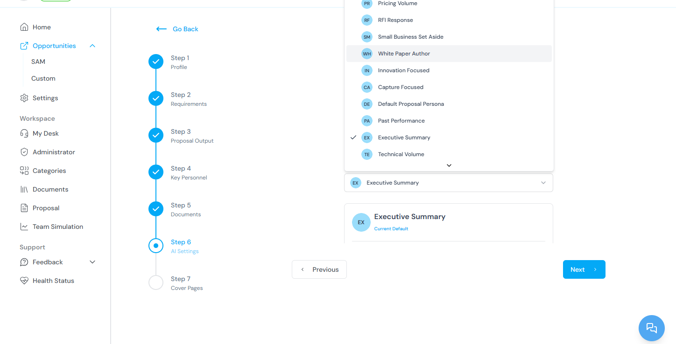Click the Cover Pages step label
Viewport: 676px width, 344px height.
187,288
